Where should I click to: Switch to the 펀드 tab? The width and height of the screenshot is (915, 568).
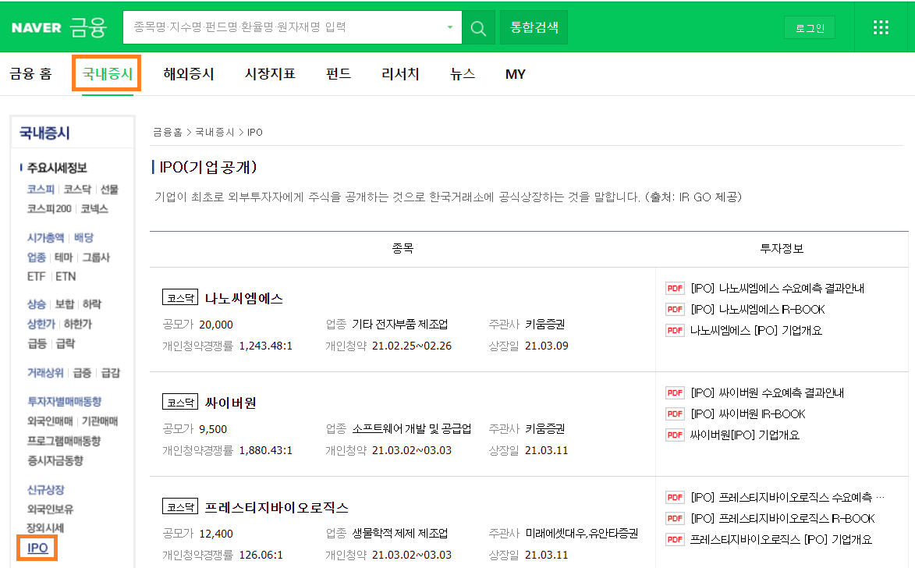[339, 74]
